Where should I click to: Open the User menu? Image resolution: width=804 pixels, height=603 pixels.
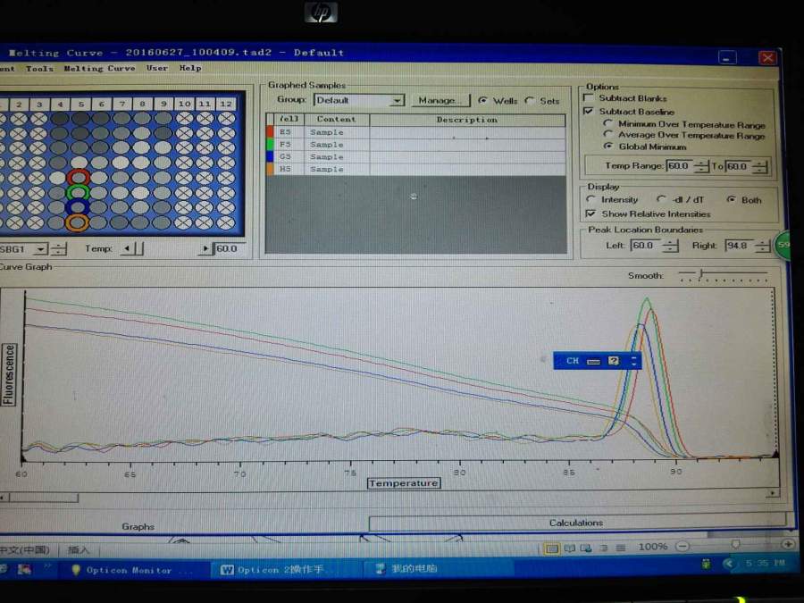[157, 68]
